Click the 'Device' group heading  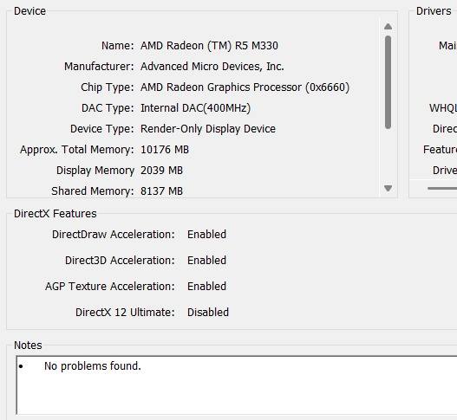tap(29, 11)
